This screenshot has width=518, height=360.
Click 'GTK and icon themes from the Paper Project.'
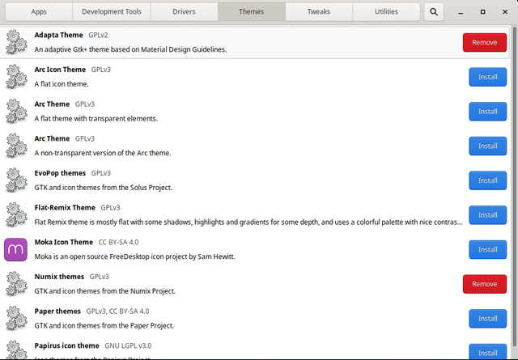pyautogui.click(x=104, y=326)
